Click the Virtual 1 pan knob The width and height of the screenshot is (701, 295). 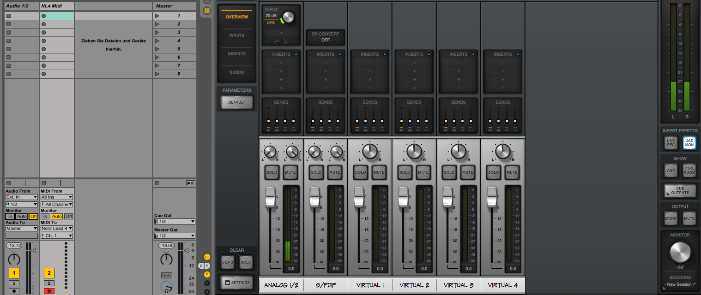point(370,151)
